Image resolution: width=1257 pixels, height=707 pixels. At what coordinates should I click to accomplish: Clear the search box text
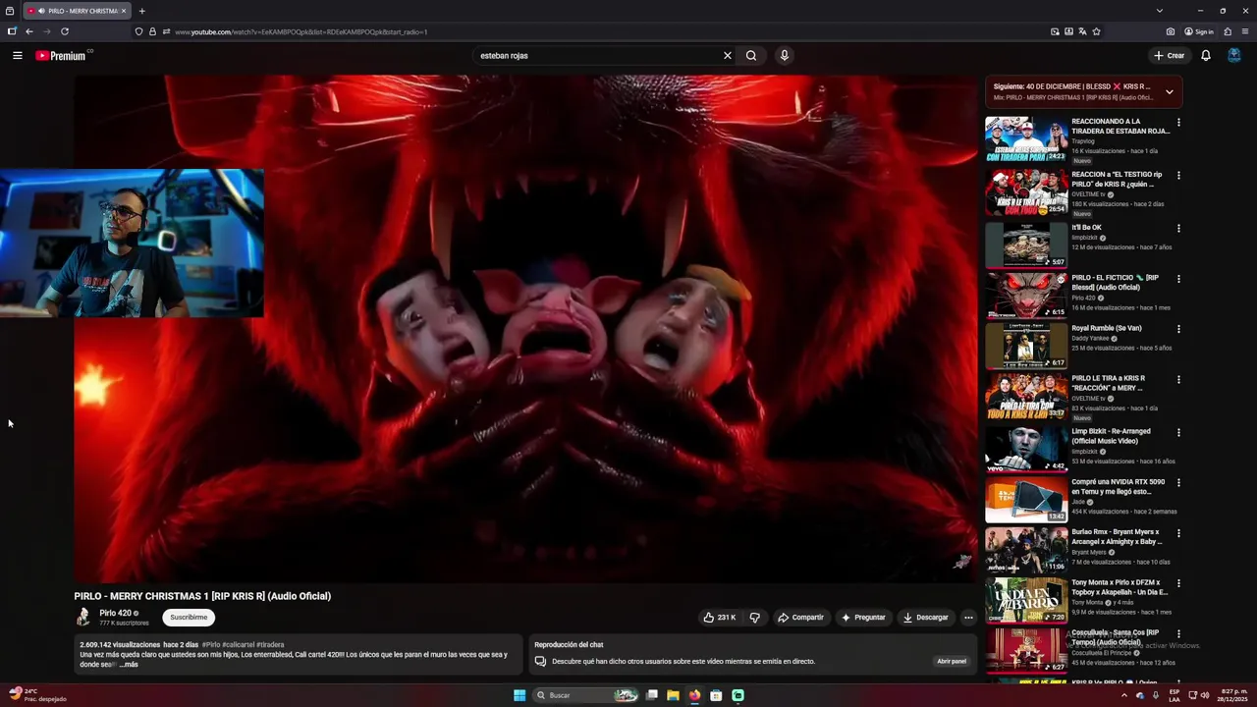click(x=727, y=56)
